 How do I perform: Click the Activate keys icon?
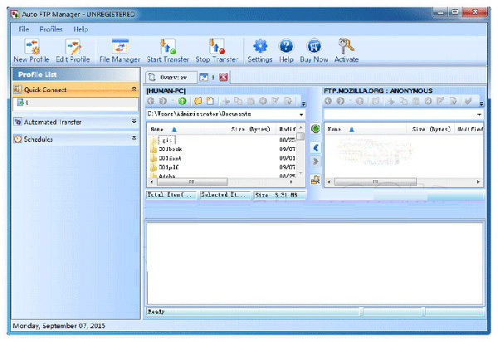click(x=346, y=46)
